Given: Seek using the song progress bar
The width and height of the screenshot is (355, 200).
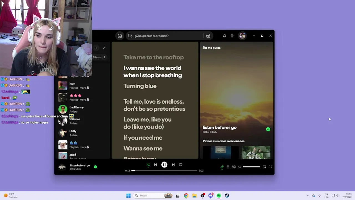Looking at the screenshot, I should pos(164,171).
